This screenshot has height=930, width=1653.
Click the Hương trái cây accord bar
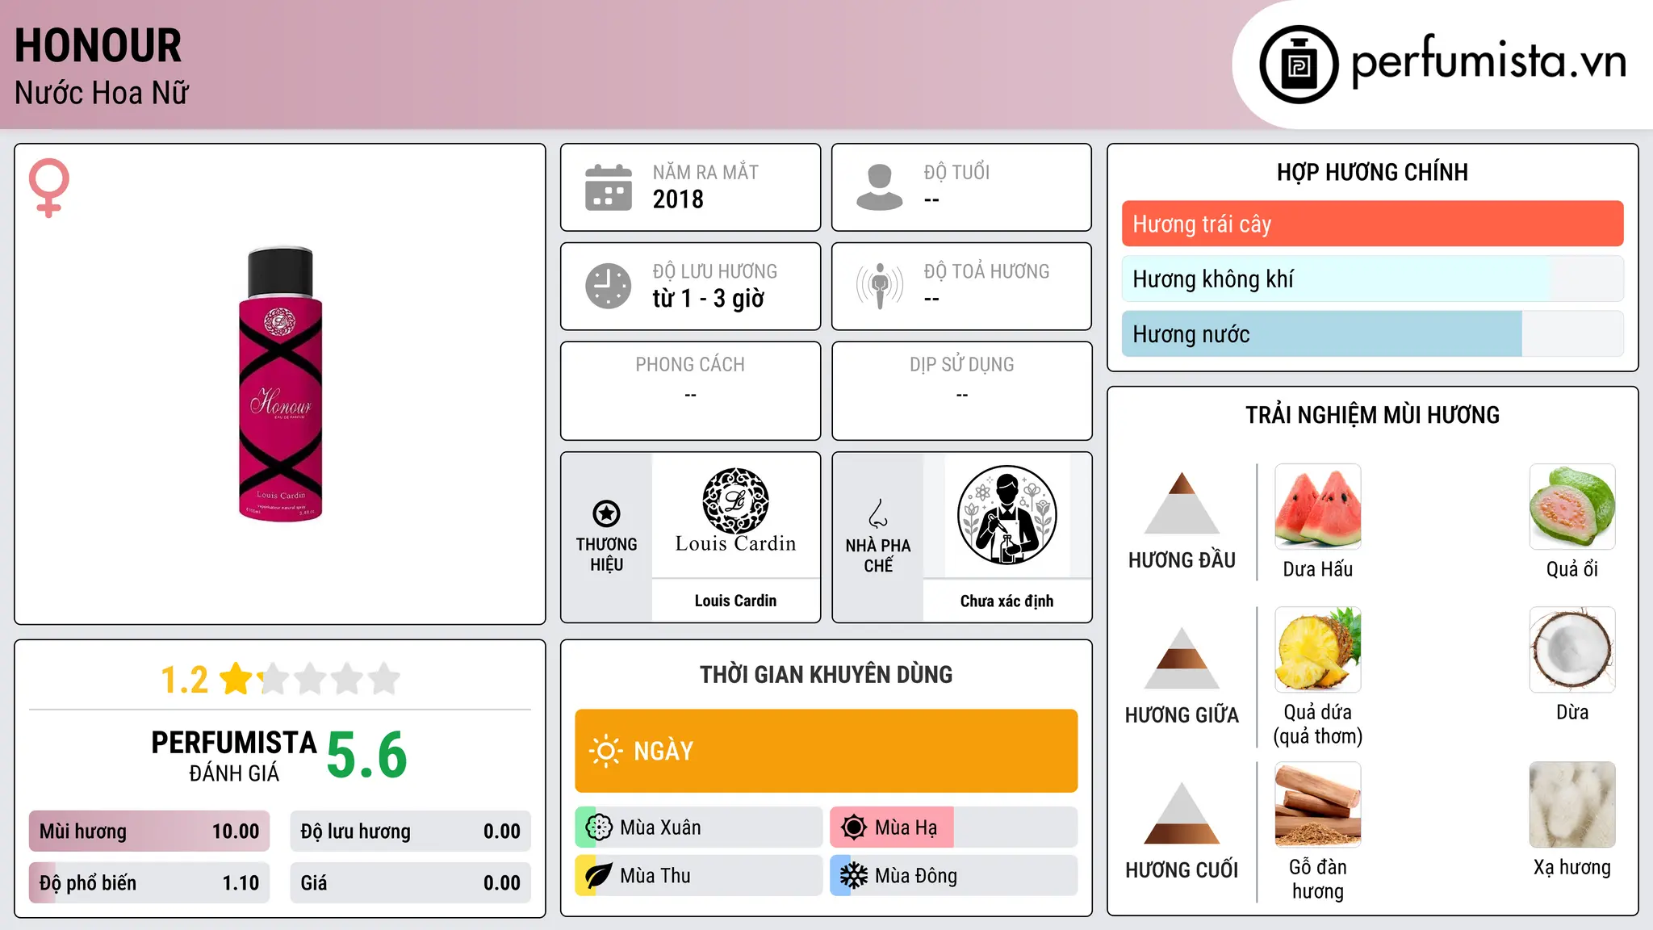1372,224
